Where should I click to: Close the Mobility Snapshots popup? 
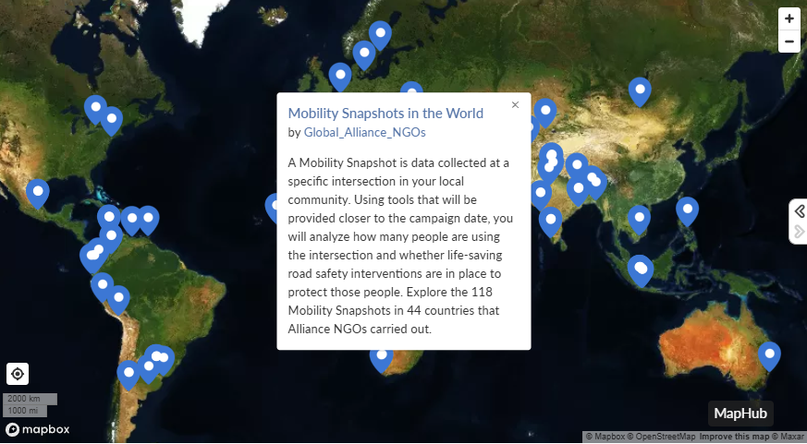click(515, 104)
